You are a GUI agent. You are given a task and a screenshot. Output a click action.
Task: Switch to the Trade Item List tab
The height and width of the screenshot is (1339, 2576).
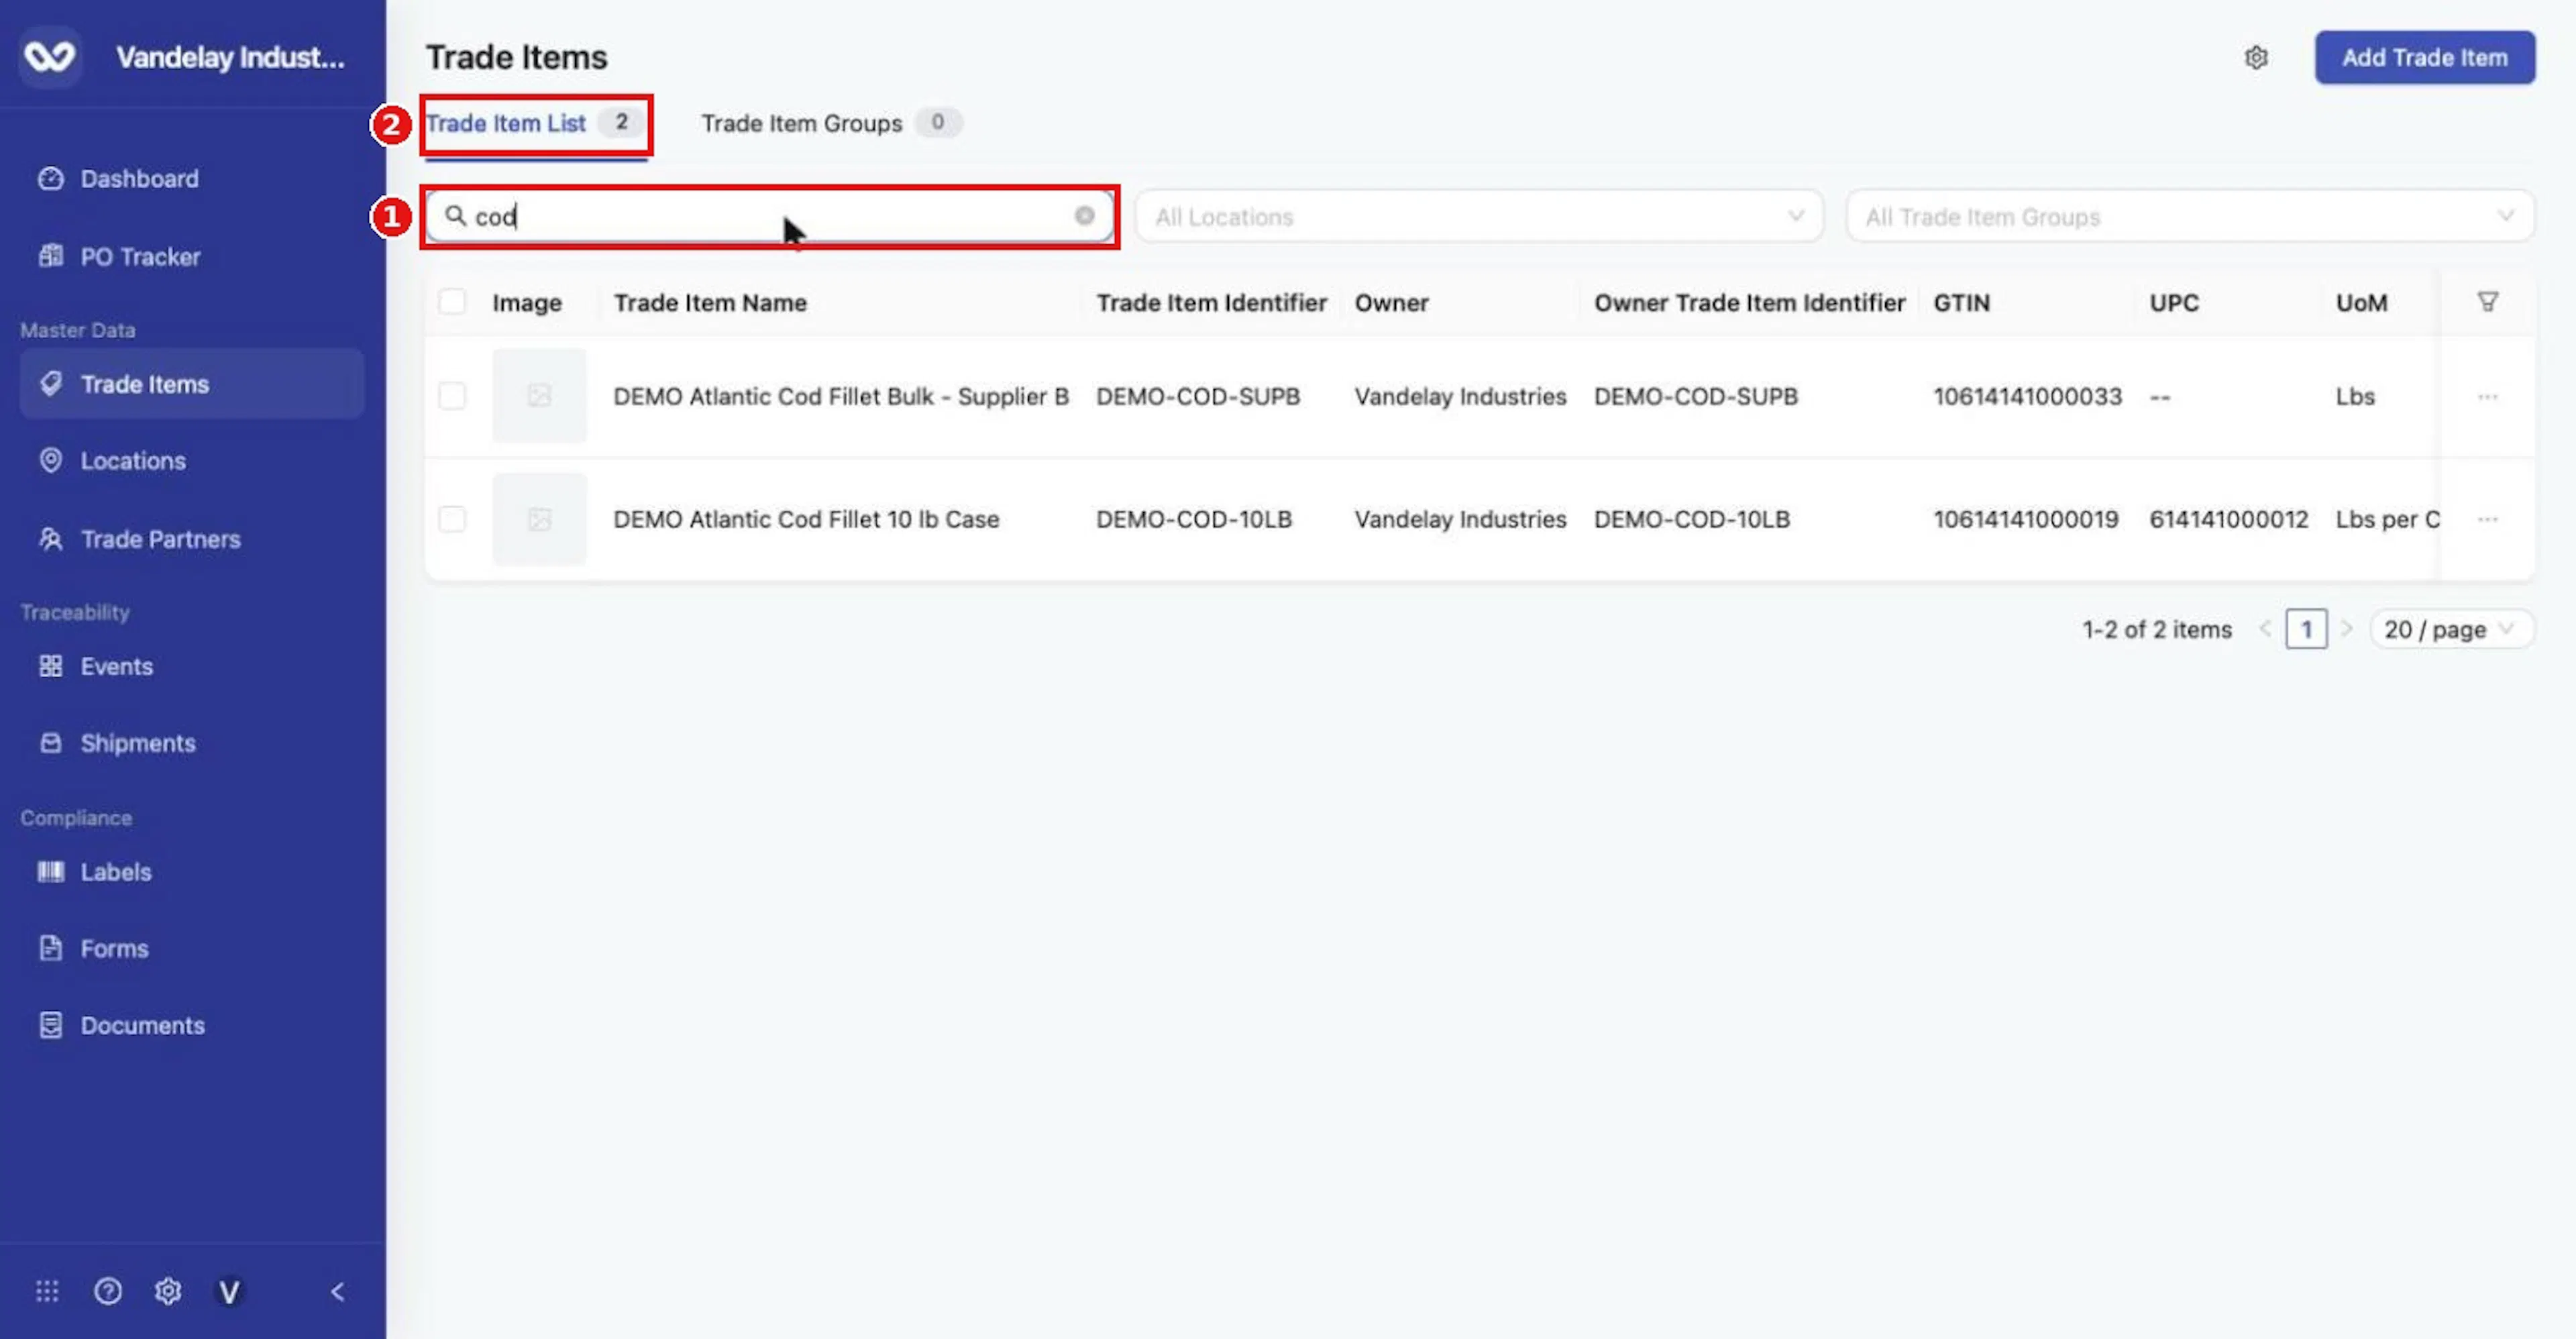(x=535, y=124)
